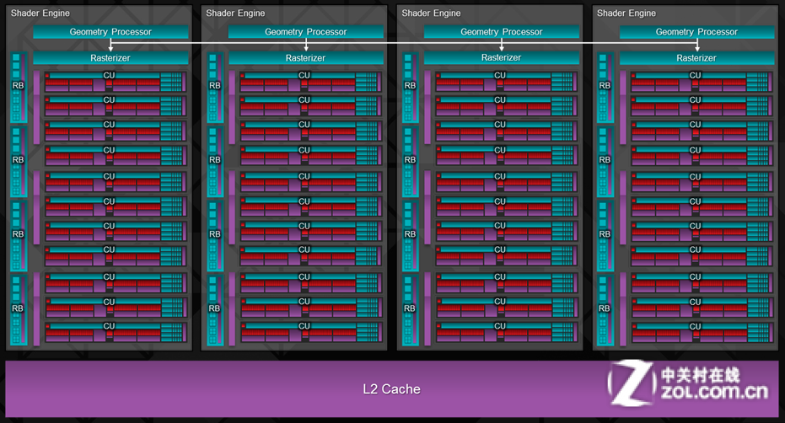
Task: Select the last CU row in the second Shader Engine
Action: tap(310, 332)
